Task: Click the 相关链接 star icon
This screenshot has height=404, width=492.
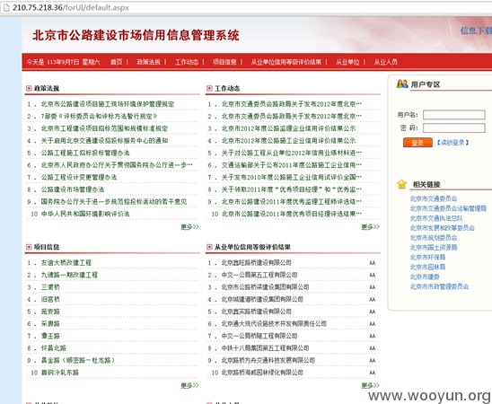Action: pos(402,184)
